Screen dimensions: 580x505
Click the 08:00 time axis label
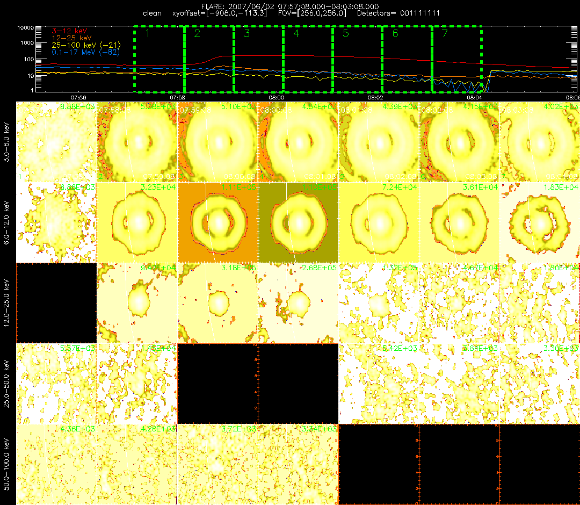(277, 98)
